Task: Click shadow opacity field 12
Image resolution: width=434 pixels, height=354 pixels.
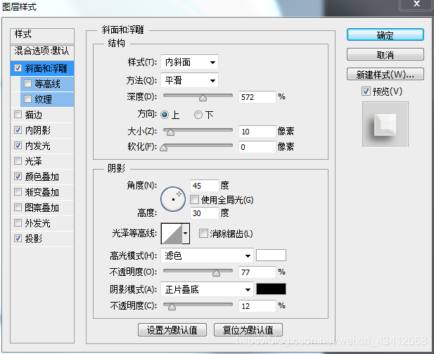Action: pos(257,306)
